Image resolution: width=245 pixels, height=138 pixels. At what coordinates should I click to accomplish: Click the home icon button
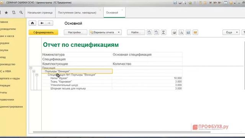[32, 23]
